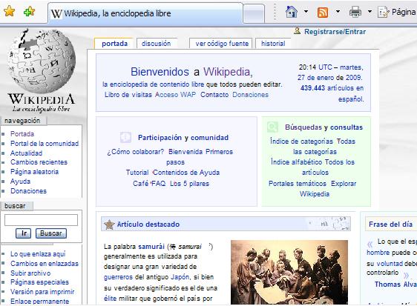Click the buscar search input field

[41, 220]
